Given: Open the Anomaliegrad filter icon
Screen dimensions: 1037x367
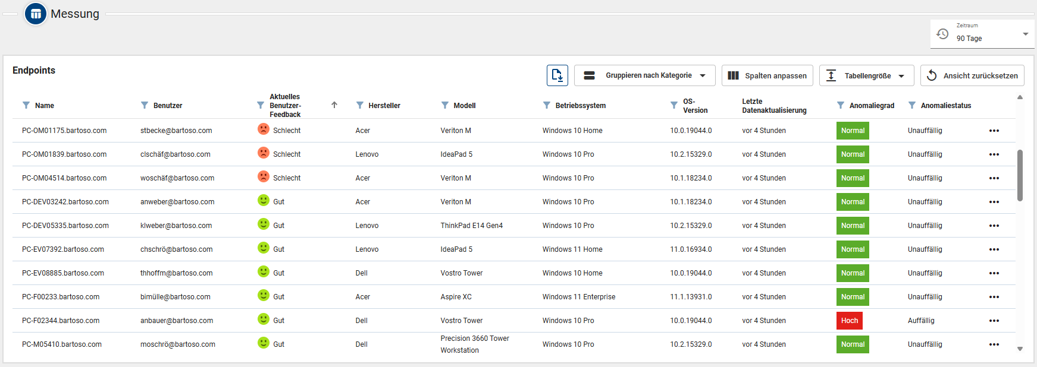Looking at the screenshot, I should pos(841,105).
